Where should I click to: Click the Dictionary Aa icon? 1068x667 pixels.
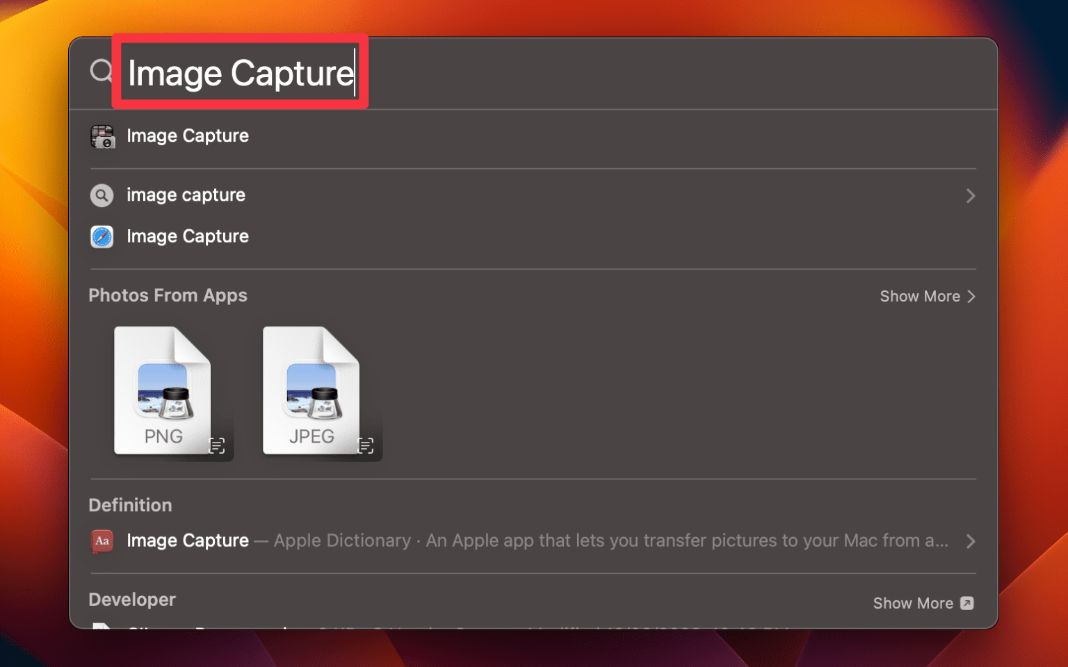[102, 541]
